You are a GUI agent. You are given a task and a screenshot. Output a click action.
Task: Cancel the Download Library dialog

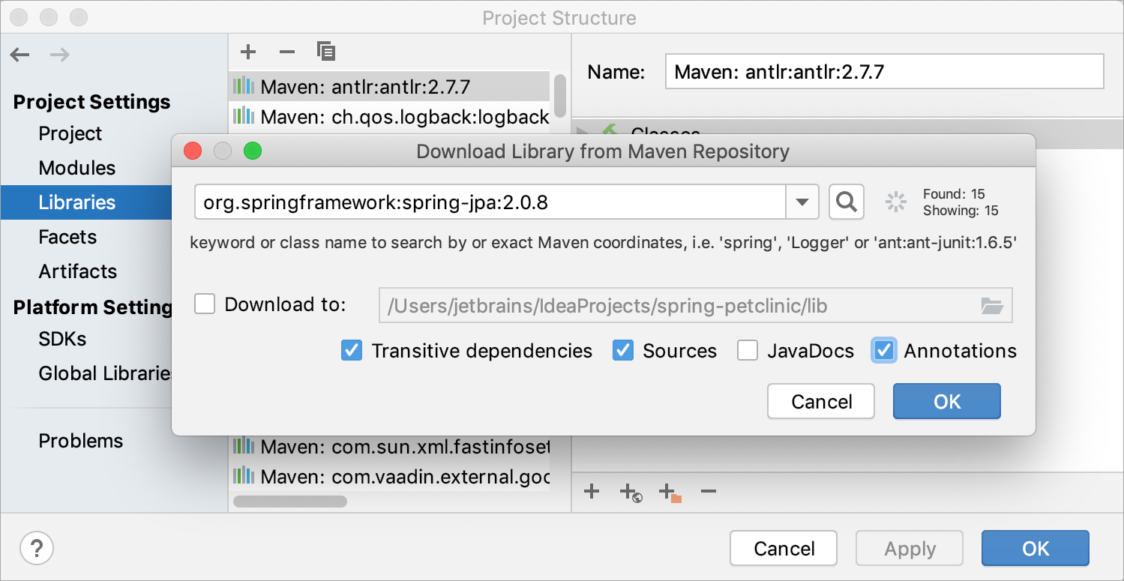click(821, 401)
